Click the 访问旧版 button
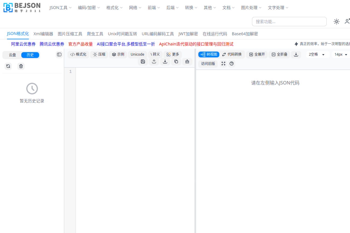Screen dimensions: 350x233 pyautogui.click(x=208, y=64)
